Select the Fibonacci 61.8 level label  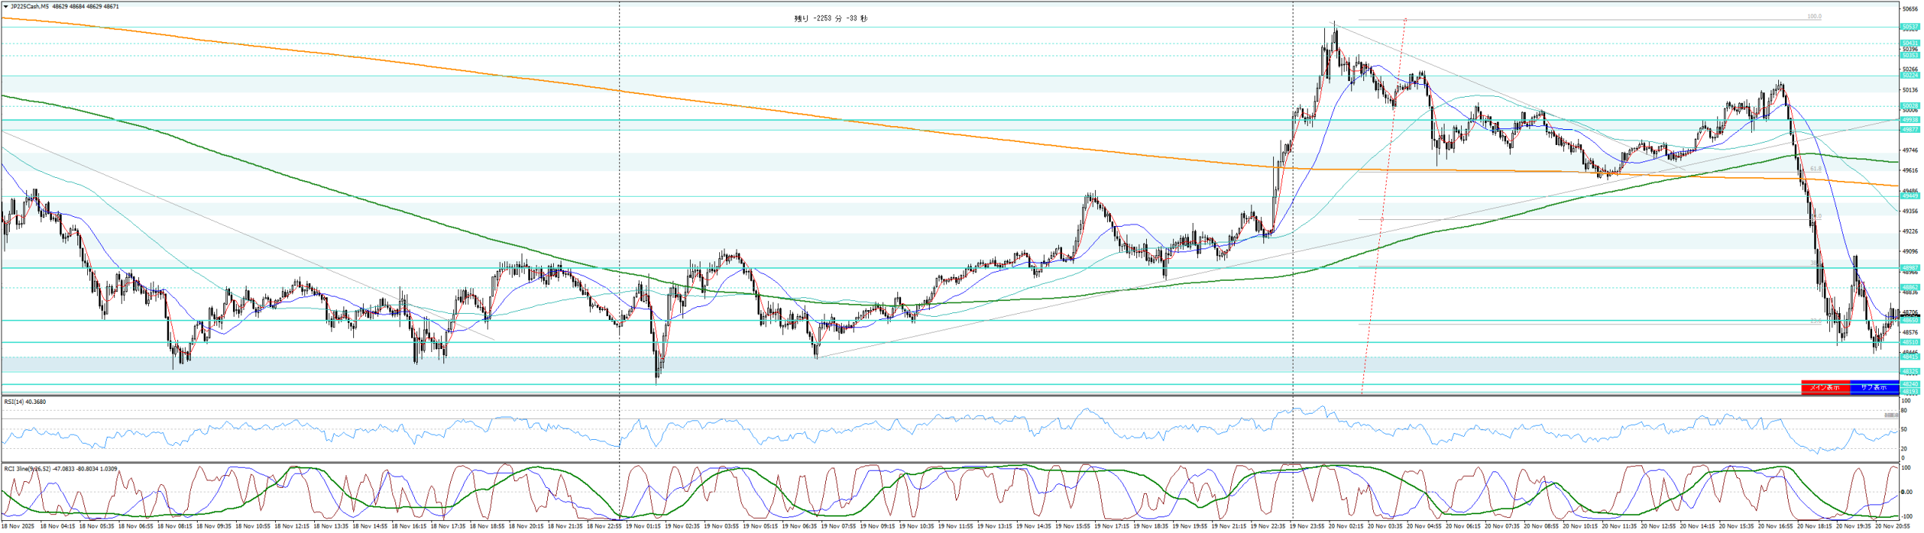pyautogui.click(x=1815, y=169)
